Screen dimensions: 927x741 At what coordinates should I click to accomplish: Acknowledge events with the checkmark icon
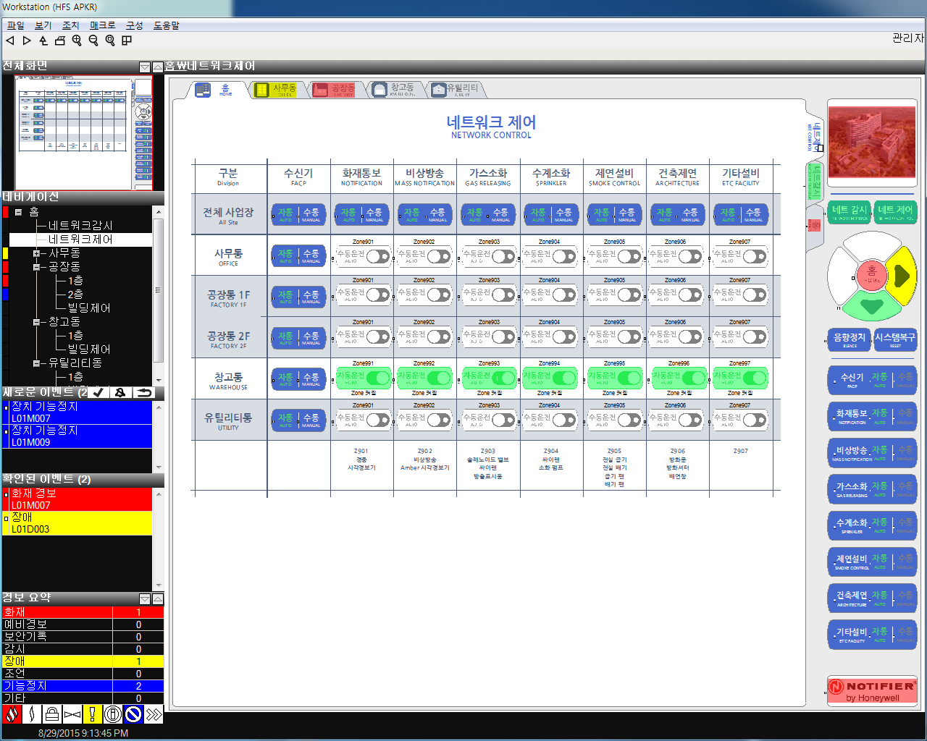tap(98, 392)
